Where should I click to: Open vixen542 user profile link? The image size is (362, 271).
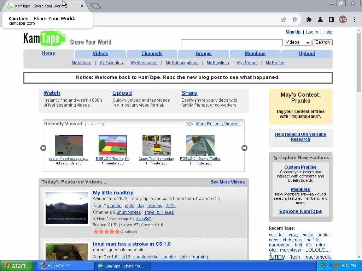144,219
